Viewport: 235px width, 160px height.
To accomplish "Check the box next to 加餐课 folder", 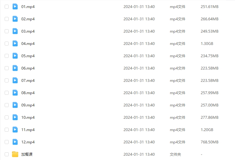I will point(6,154).
